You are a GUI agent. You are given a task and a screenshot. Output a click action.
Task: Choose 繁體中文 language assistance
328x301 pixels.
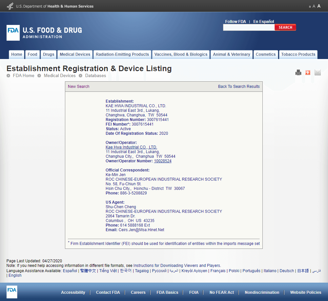pyautogui.click(x=88, y=271)
